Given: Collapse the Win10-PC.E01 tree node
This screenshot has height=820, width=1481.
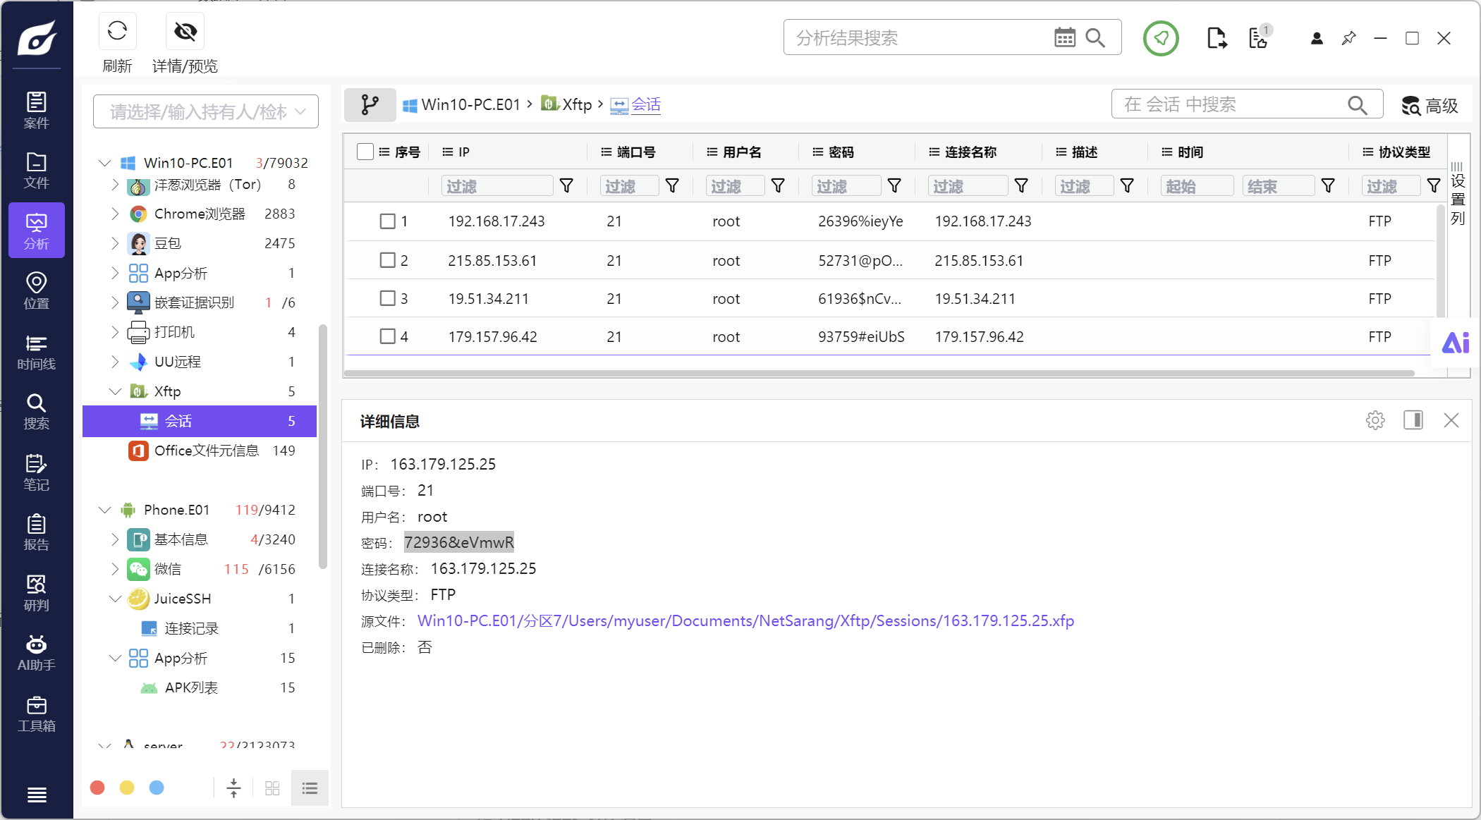Looking at the screenshot, I should click(x=105, y=163).
